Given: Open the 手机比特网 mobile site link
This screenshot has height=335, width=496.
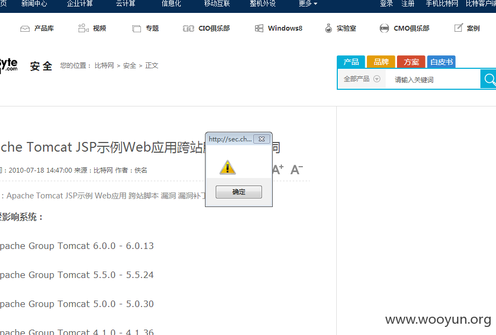Looking at the screenshot, I should point(442,4).
